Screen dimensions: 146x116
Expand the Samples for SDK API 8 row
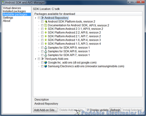[39, 51]
